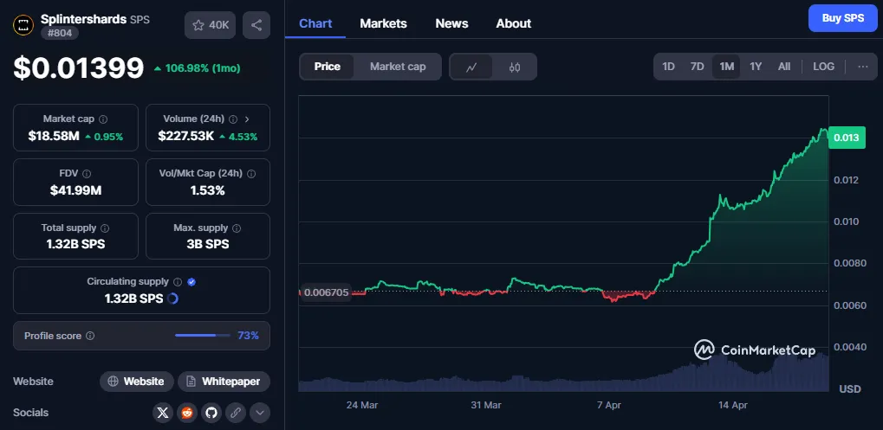Open Volume (24h) info icon
The width and height of the screenshot is (883, 430).
click(x=232, y=119)
